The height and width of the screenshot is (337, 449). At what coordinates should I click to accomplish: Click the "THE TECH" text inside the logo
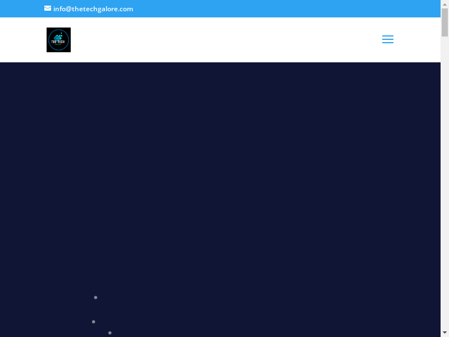(58, 42)
